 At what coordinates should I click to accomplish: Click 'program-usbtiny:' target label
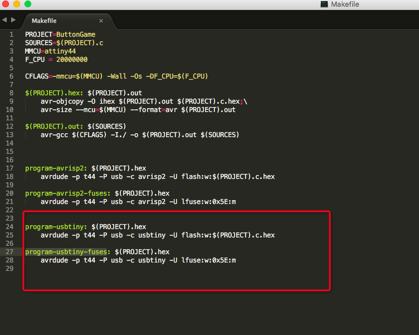click(x=56, y=227)
